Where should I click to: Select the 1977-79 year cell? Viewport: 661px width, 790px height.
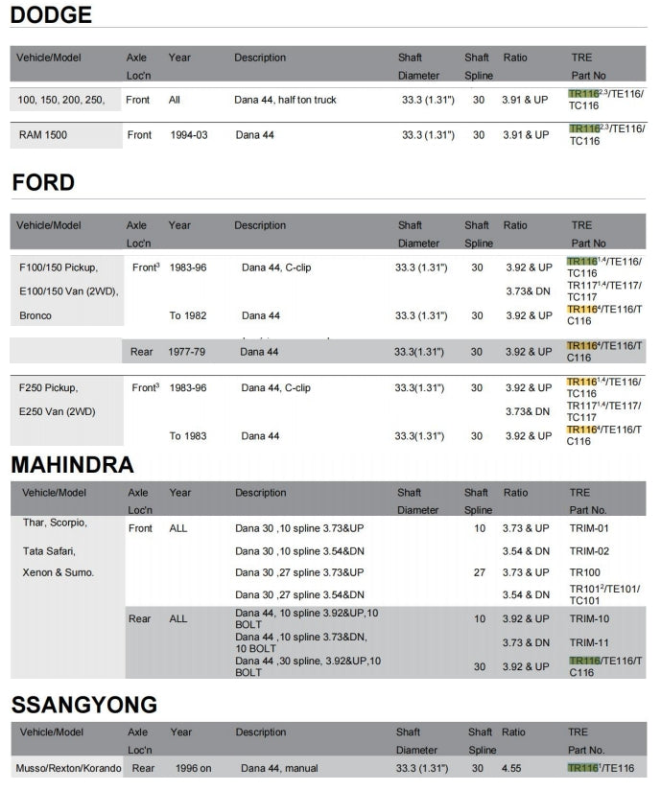pyautogui.click(x=187, y=352)
